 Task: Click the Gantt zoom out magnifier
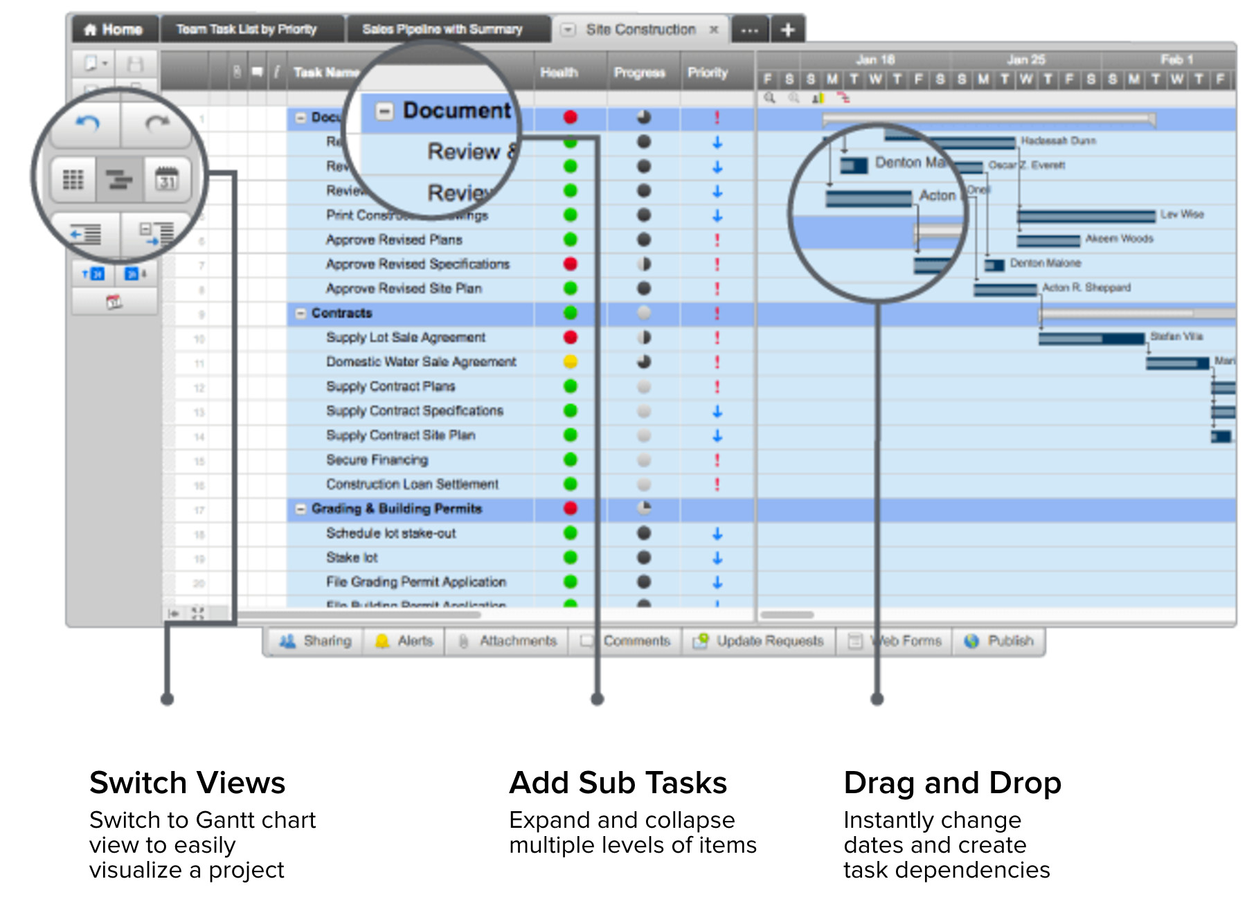click(x=793, y=98)
